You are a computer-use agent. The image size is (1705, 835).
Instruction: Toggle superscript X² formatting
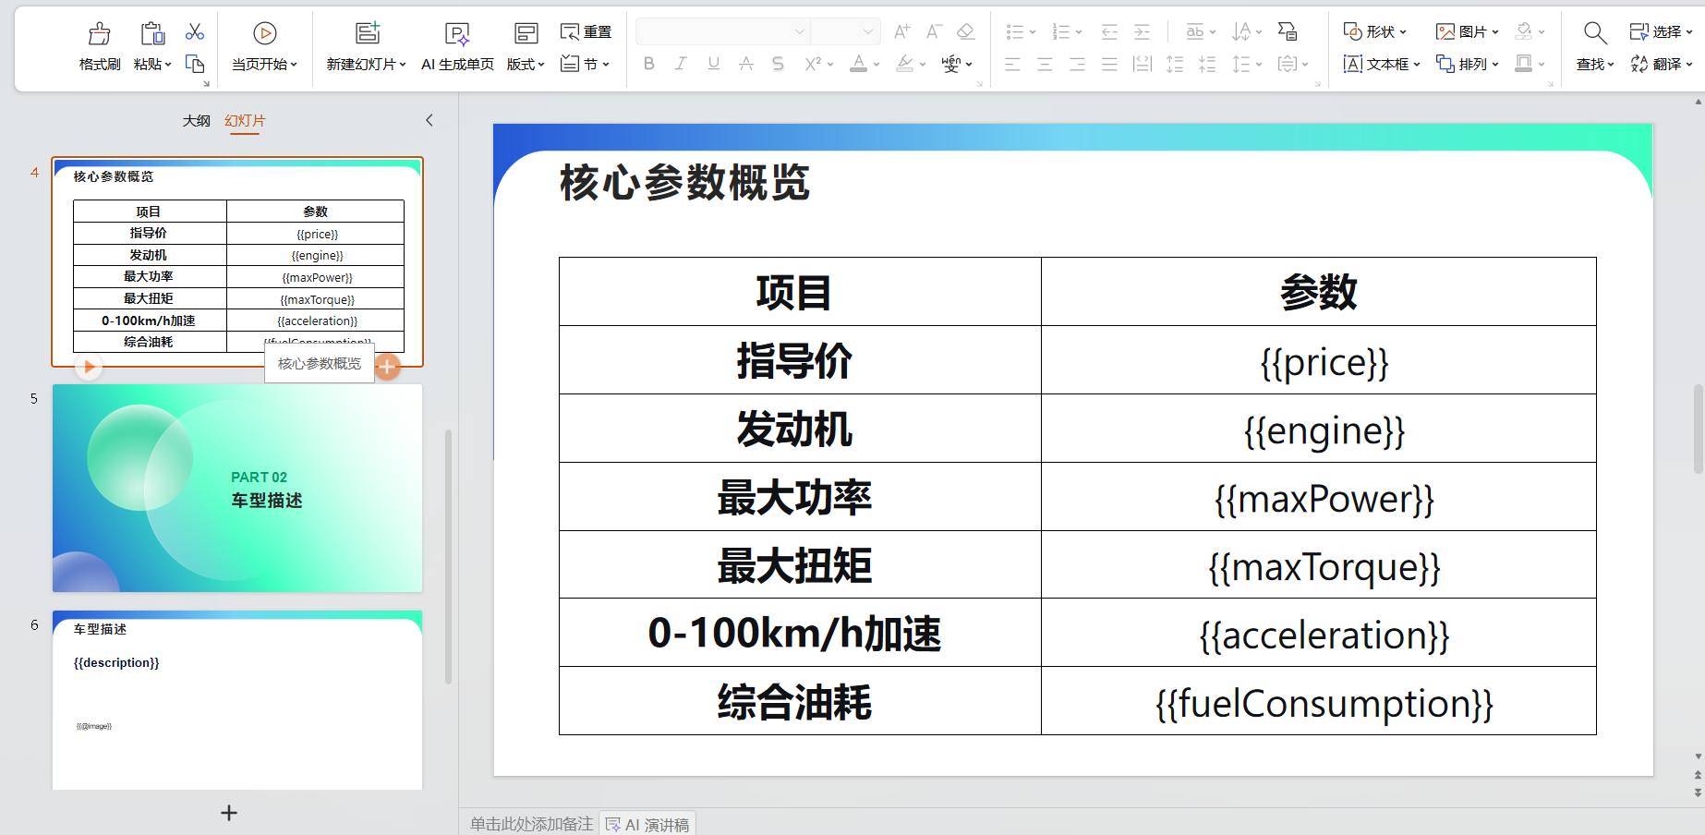pos(813,64)
